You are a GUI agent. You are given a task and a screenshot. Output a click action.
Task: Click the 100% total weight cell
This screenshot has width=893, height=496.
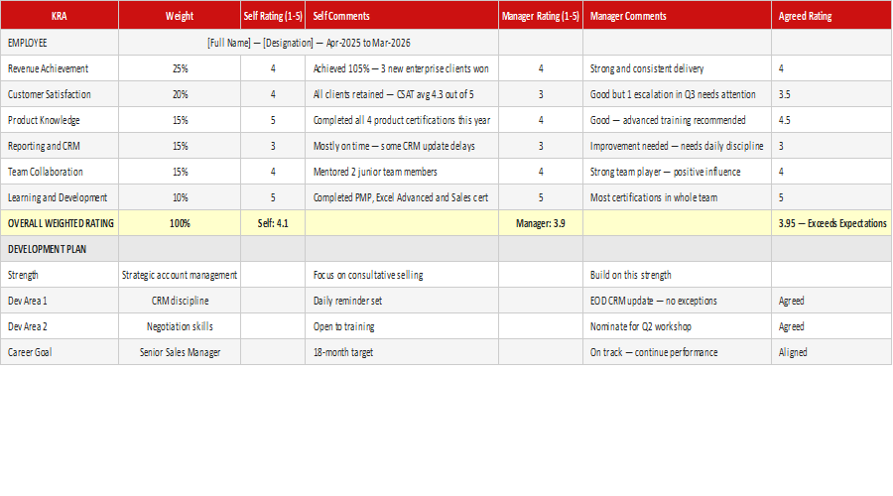pos(180,223)
